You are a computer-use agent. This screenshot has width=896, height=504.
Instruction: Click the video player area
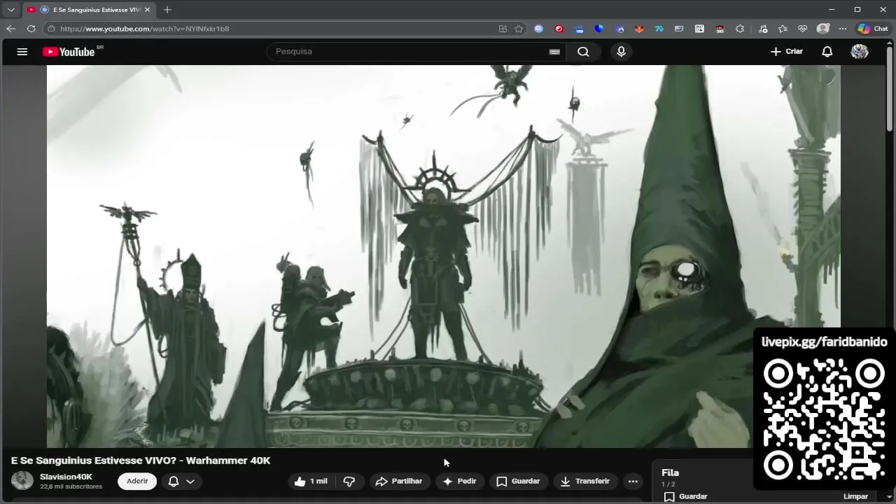[444, 256]
